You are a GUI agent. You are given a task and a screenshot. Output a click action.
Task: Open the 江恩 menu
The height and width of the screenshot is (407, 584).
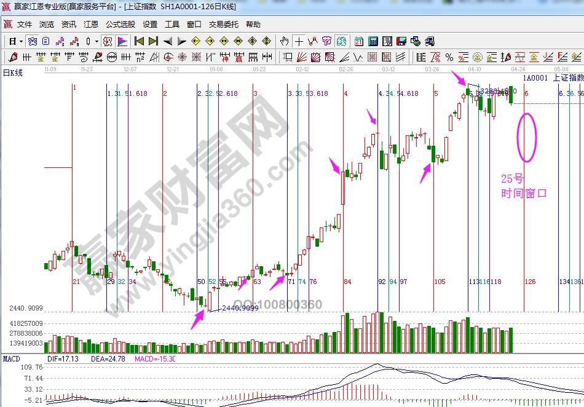coord(91,25)
